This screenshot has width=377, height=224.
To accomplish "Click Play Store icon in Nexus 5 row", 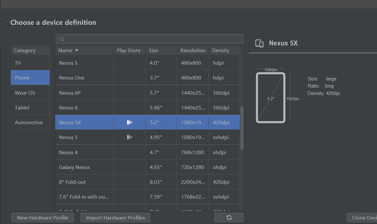I will coord(129,137).
